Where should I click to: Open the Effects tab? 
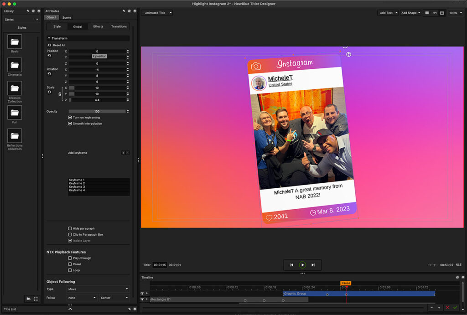99,26
